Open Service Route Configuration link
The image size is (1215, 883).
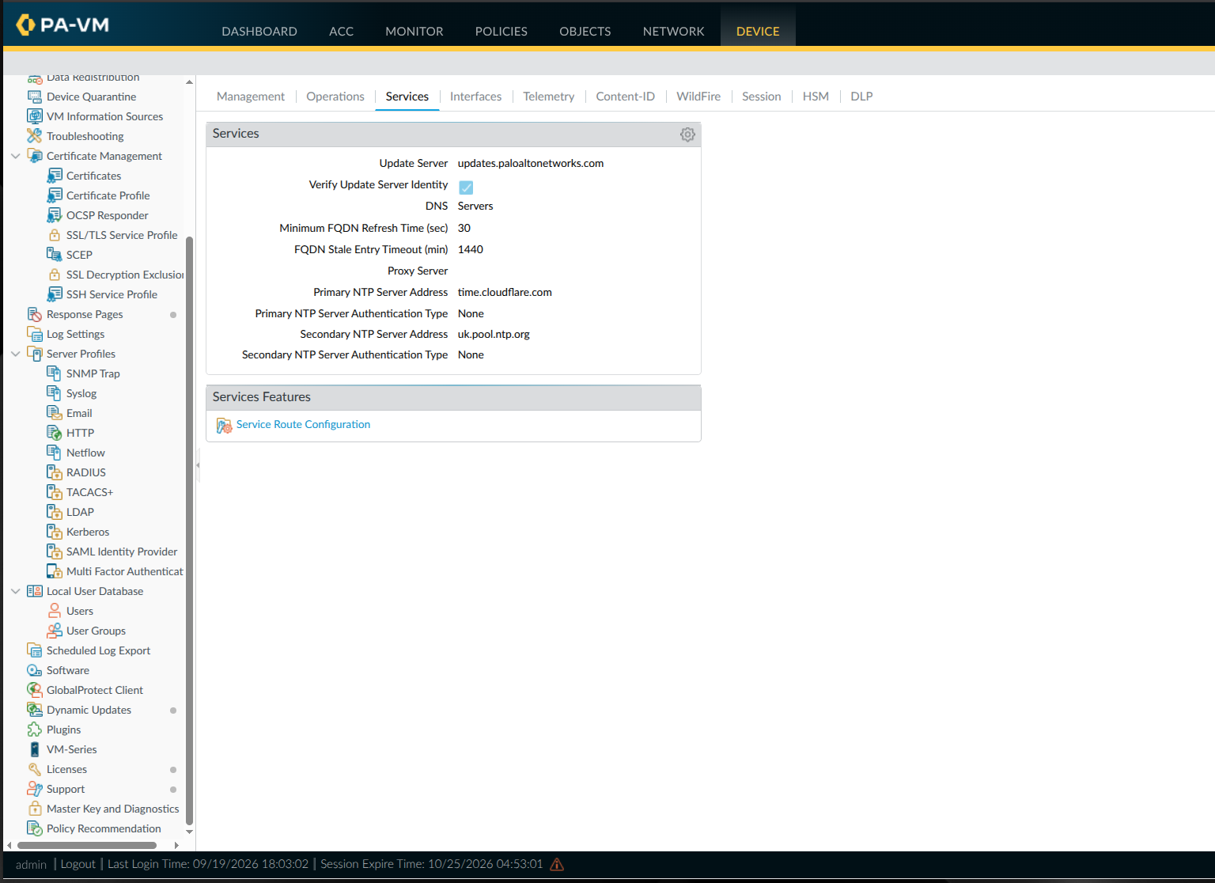303,425
